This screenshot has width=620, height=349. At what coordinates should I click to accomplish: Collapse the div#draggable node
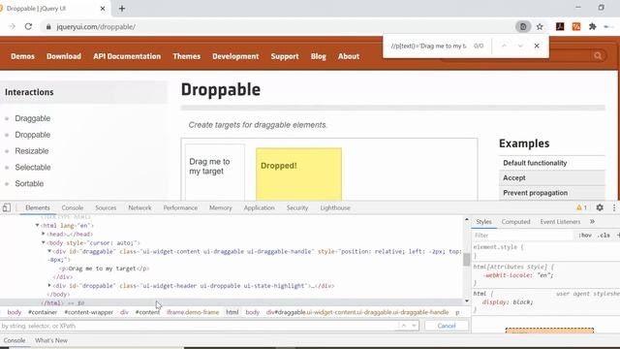49,251
